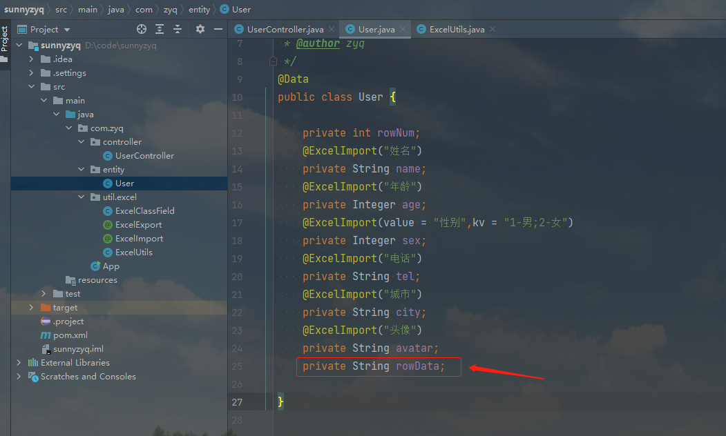Click 'entity' in the breadcrumb path
The width and height of the screenshot is (726, 436).
point(199,10)
